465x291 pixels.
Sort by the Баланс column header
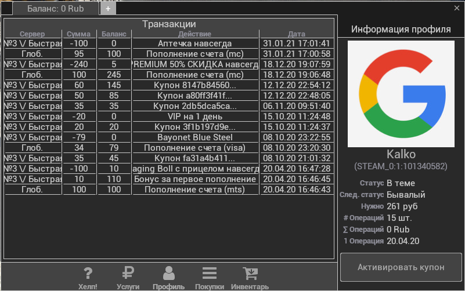pos(114,34)
